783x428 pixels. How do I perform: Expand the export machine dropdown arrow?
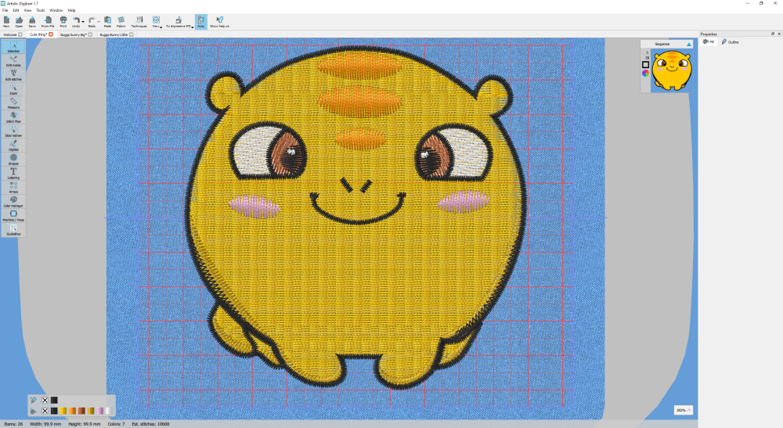click(x=193, y=27)
